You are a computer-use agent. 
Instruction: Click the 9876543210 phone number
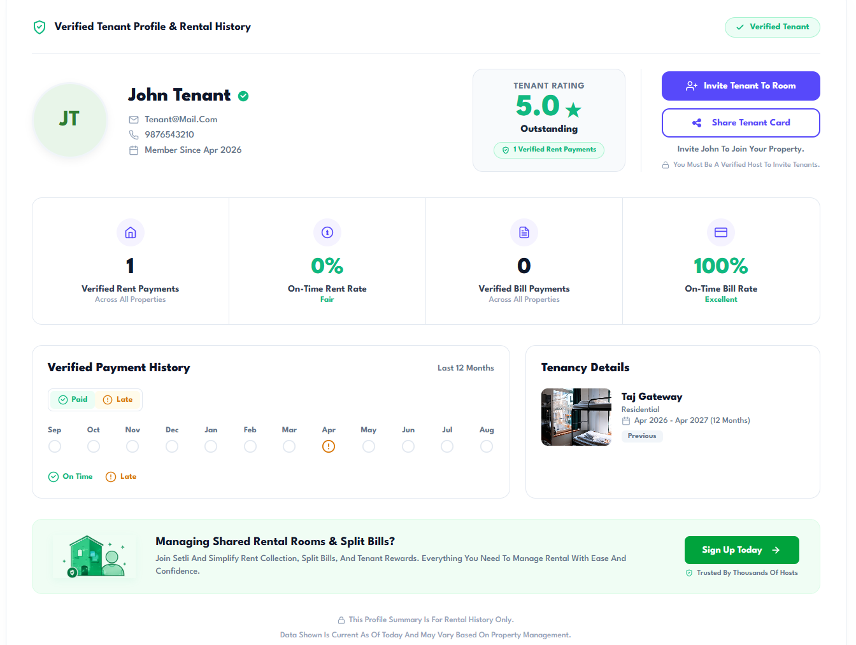click(169, 135)
